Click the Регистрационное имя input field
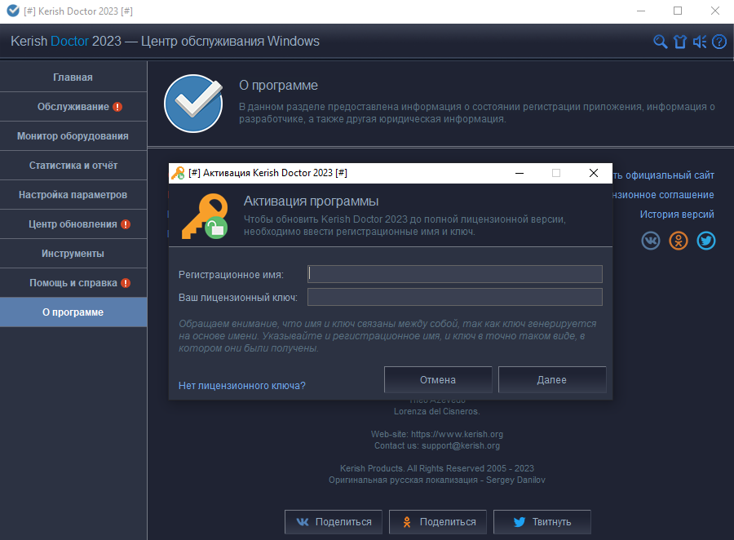The width and height of the screenshot is (734, 540). (455, 274)
